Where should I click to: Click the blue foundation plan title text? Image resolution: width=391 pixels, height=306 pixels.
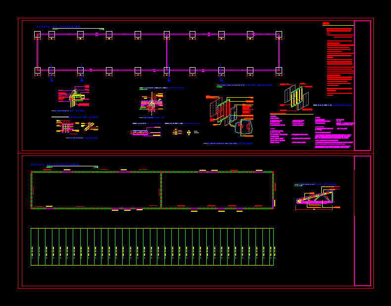click(x=58, y=27)
